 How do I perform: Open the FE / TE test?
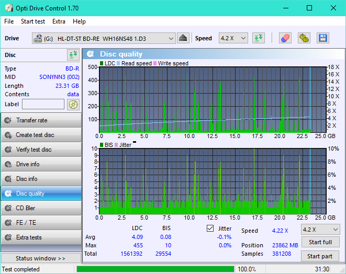(41, 223)
